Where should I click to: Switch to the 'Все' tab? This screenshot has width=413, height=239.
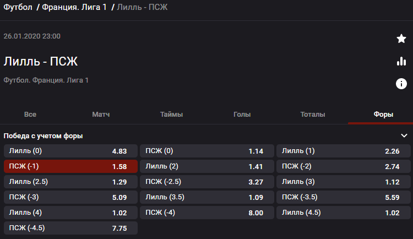(30, 115)
